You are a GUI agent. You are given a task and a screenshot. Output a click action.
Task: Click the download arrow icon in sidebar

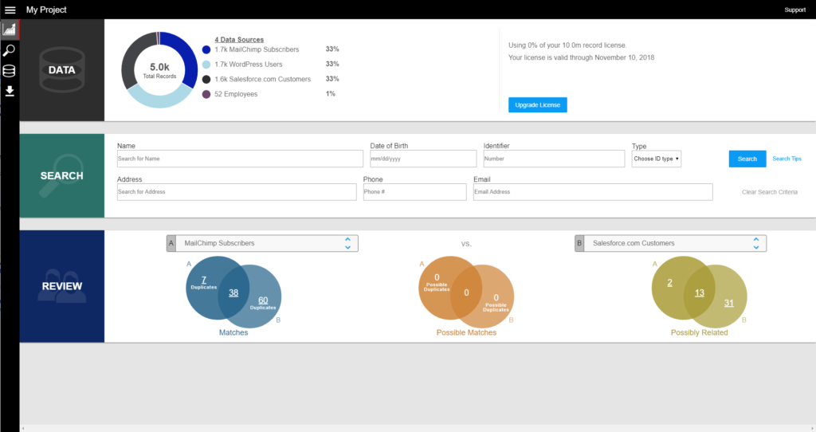pos(10,91)
